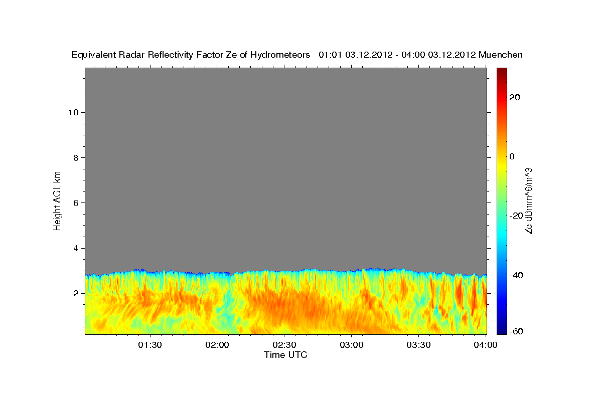Click the colorbar value '20'
Screen dimensions: 602x401
tap(514, 97)
